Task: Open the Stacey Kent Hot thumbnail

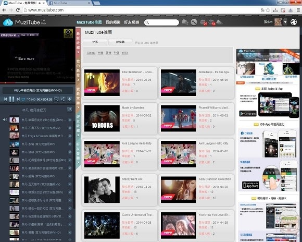Action: [102, 190]
